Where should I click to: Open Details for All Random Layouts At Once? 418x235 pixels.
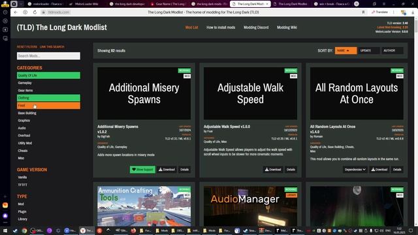pyautogui.click(x=397, y=170)
